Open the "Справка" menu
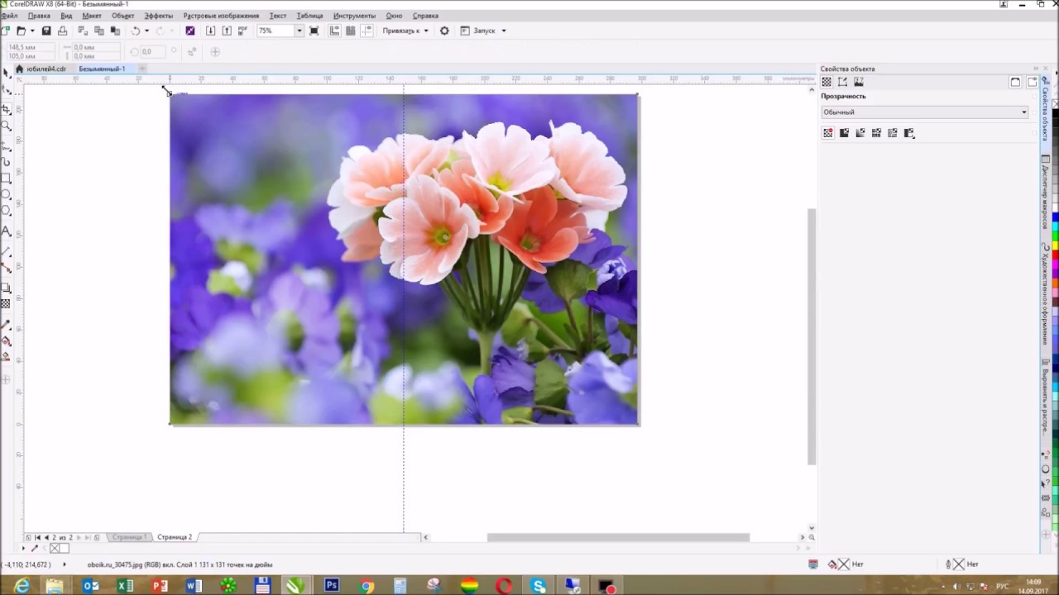The image size is (1059, 595). (x=425, y=16)
